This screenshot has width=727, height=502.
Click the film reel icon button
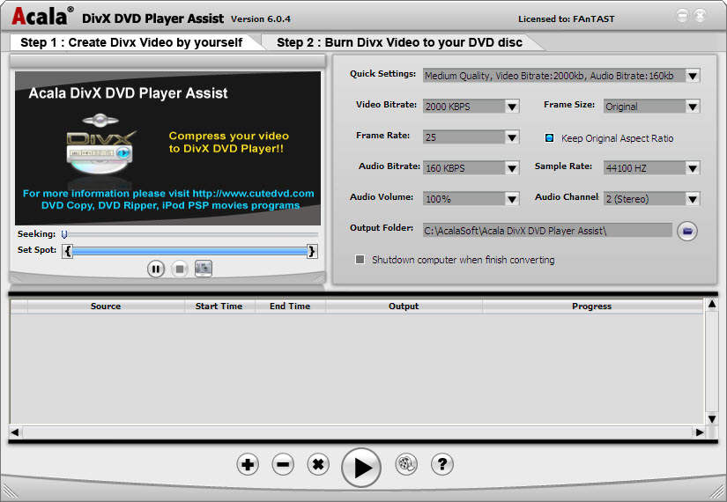tap(406, 464)
